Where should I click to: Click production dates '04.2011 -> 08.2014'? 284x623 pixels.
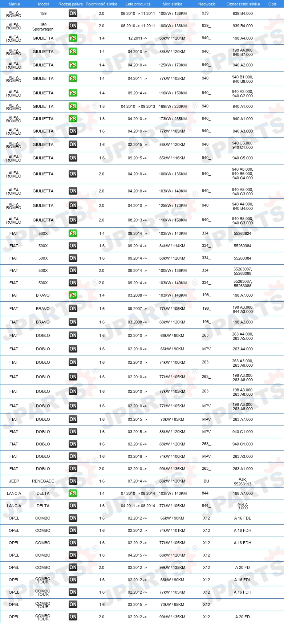point(138,506)
